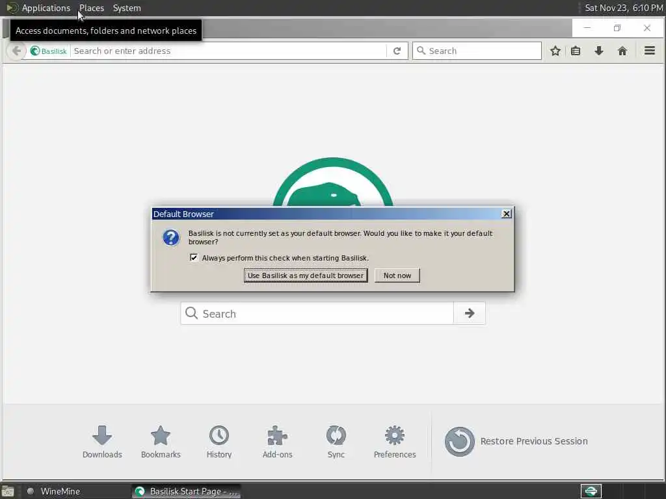Open the downloads arrow in toolbar
The height and width of the screenshot is (499, 666).
pos(599,51)
